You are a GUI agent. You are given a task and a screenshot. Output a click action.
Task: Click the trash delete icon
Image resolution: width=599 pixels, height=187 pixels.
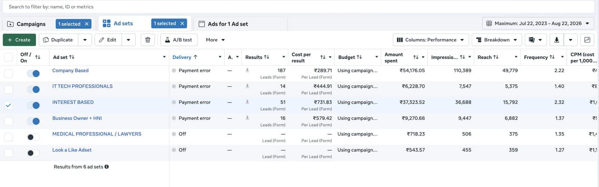coord(148,40)
